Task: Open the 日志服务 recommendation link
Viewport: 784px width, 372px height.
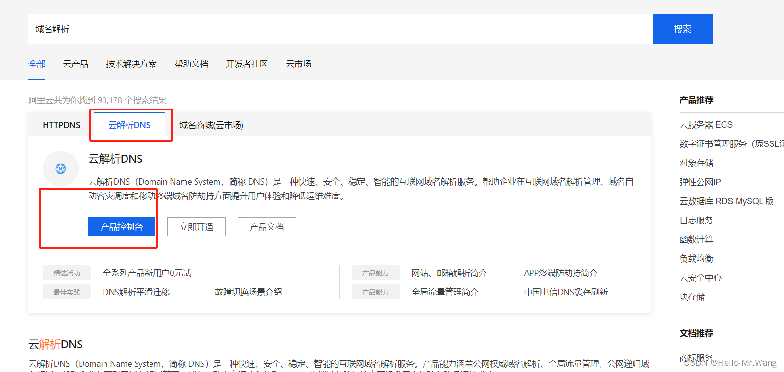Action: (x=696, y=220)
